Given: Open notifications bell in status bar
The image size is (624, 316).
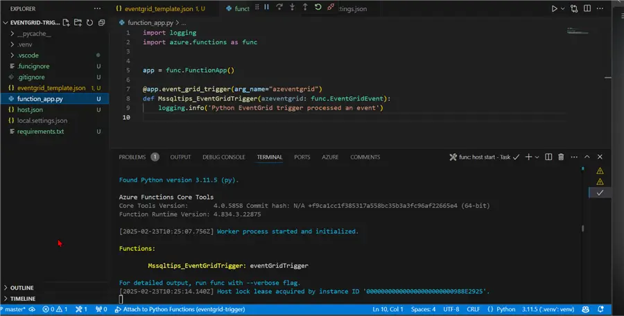Looking at the screenshot, I should [x=600, y=309].
